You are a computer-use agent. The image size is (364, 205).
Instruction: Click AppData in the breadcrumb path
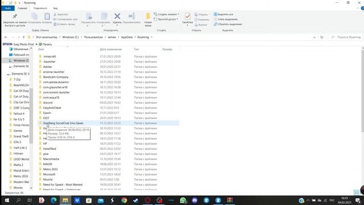[127, 37]
